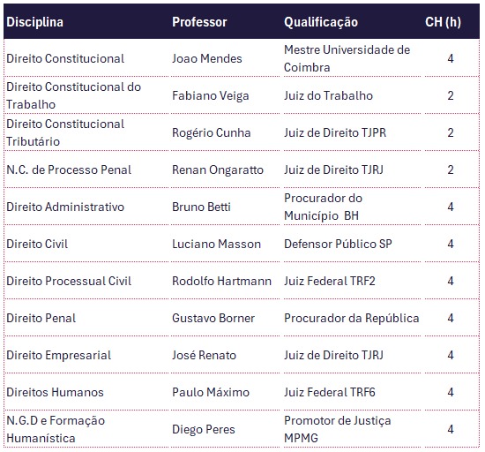This screenshot has width=485, height=452.
Task: Click the Renan Ongaratto cell
Action: pos(225,169)
